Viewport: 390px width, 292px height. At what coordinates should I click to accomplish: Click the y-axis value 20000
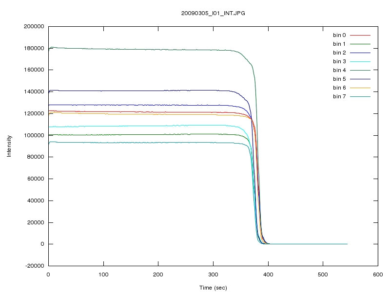tap(36, 222)
